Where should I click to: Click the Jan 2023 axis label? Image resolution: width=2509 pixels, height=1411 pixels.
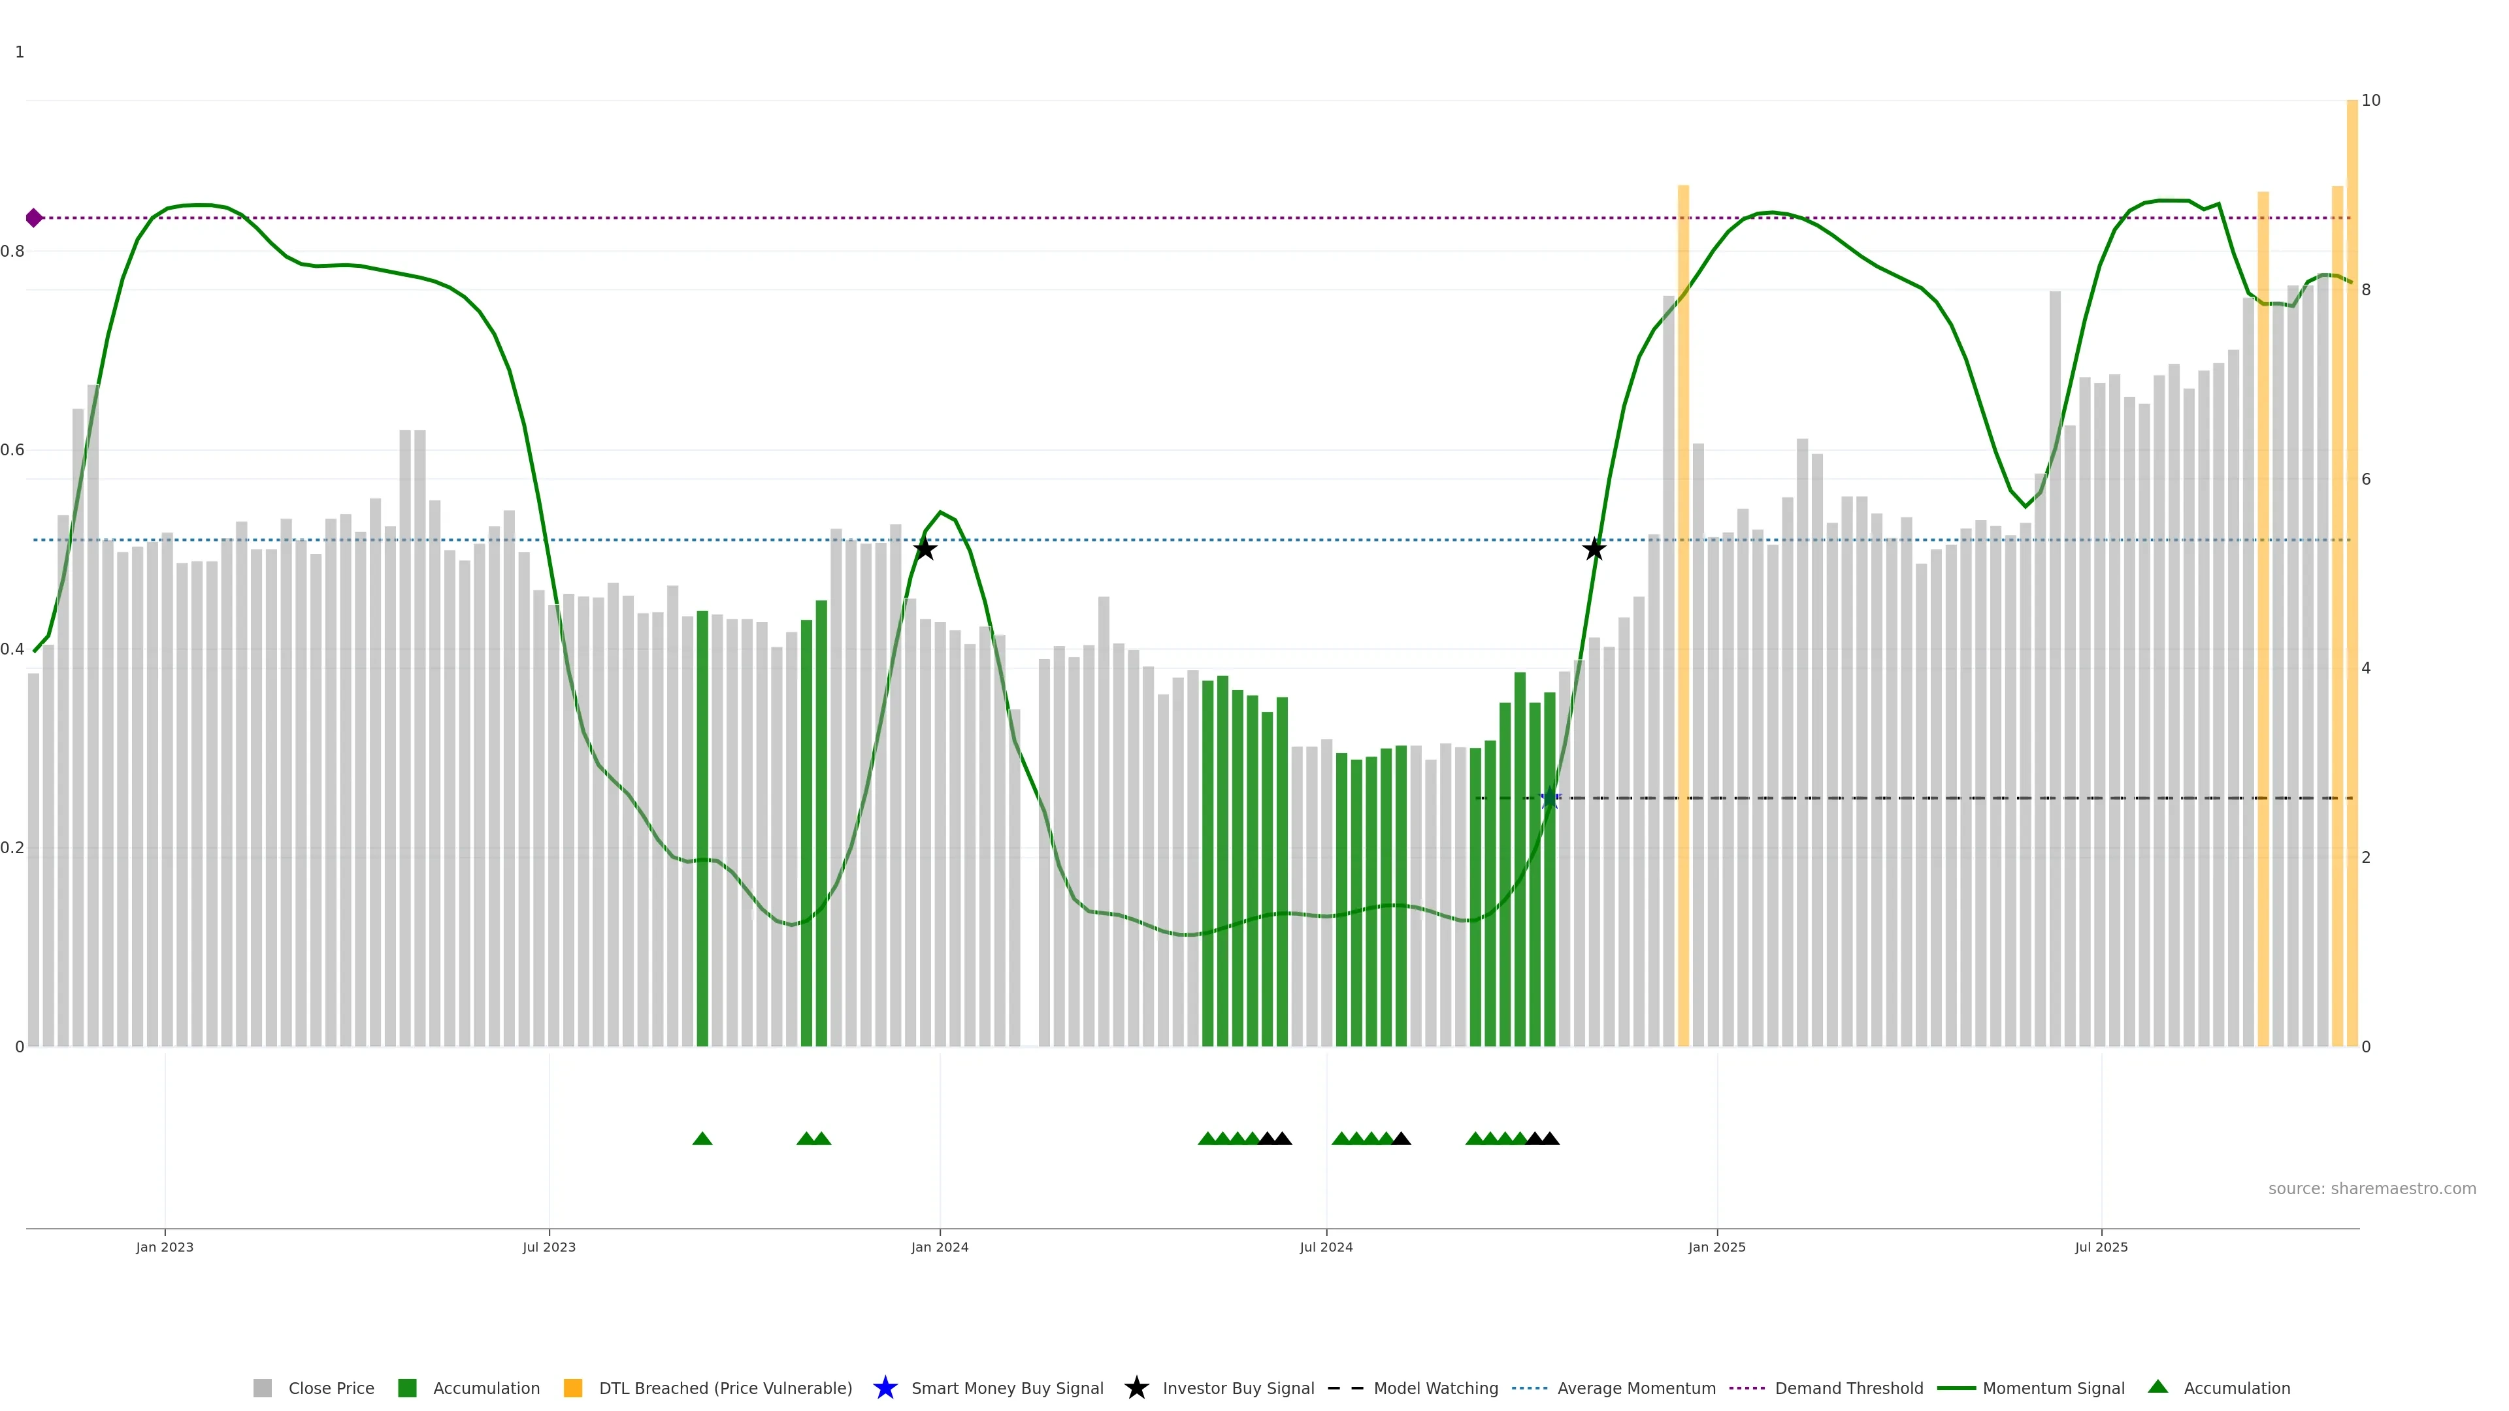pos(165,1248)
